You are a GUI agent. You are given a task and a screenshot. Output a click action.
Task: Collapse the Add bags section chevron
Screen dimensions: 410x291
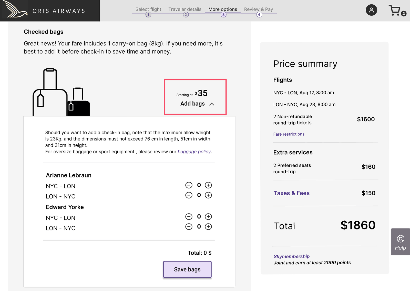pos(212,104)
